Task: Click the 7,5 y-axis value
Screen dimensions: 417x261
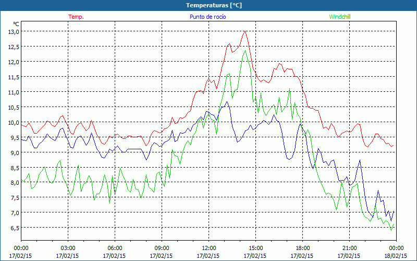Action: coord(15,197)
